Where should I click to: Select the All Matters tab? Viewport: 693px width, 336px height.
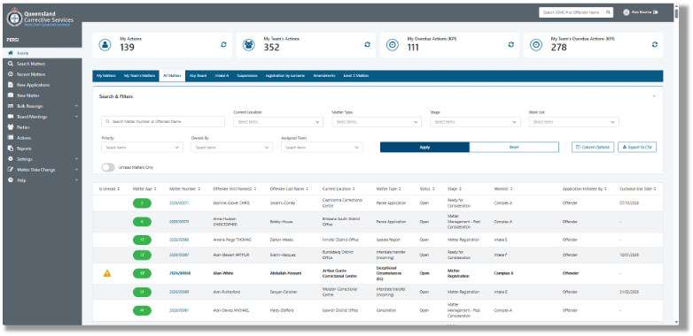click(173, 76)
